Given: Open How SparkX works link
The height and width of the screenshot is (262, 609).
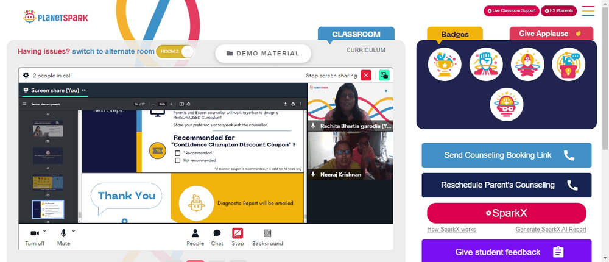Looking at the screenshot, I should click(451, 229).
